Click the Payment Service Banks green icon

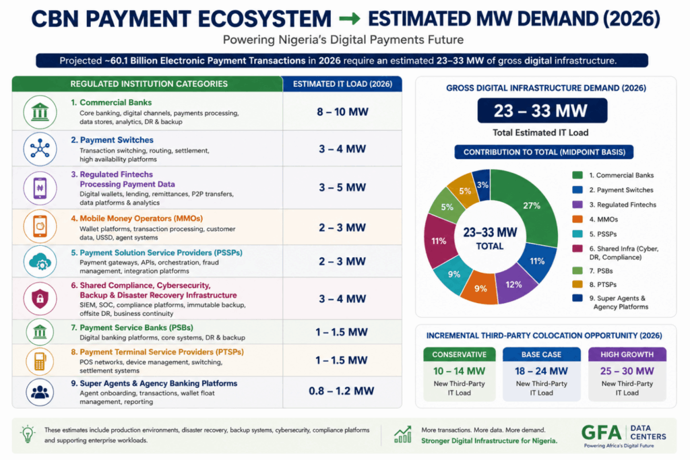coord(40,332)
